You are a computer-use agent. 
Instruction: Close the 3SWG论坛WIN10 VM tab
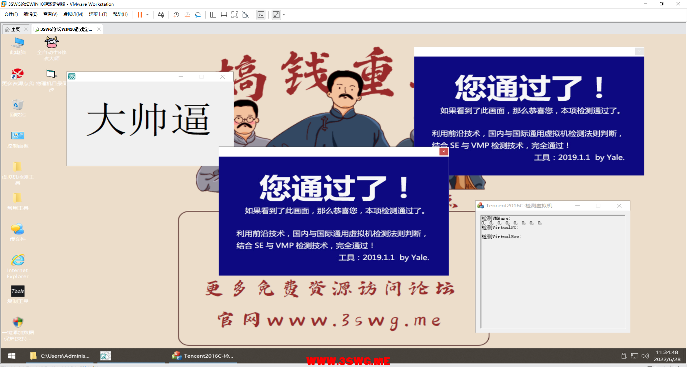tap(99, 29)
